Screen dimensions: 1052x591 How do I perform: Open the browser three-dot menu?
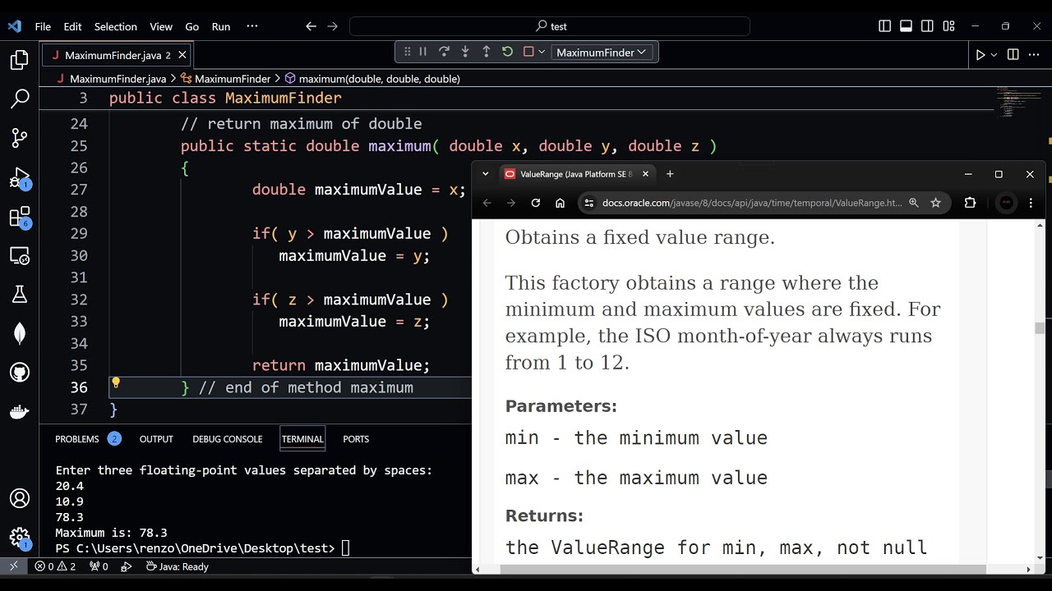tap(1031, 203)
